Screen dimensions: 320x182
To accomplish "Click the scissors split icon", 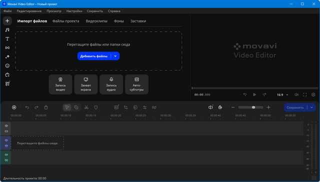I will coord(86,107).
